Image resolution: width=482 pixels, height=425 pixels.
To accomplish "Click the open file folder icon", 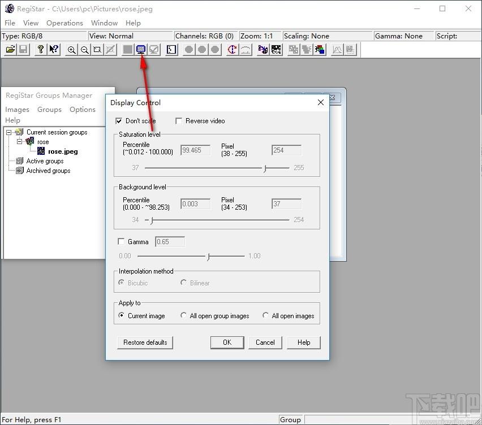I will coord(10,49).
